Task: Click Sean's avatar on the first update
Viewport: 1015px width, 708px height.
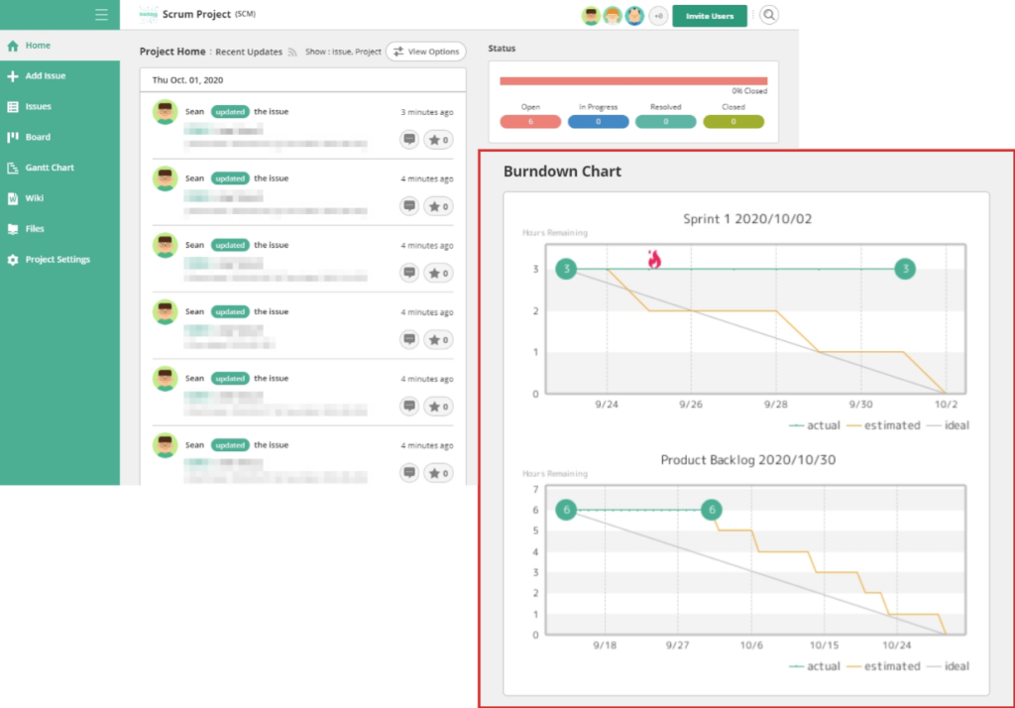Action: pyautogui.click(x=166, y=112)
